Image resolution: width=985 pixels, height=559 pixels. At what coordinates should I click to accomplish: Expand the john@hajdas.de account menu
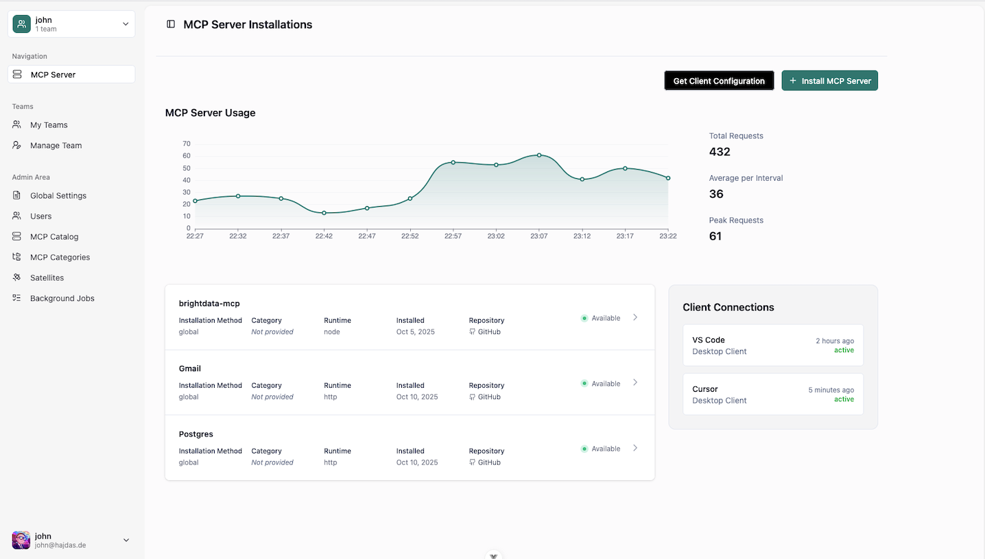click(71, 541)
